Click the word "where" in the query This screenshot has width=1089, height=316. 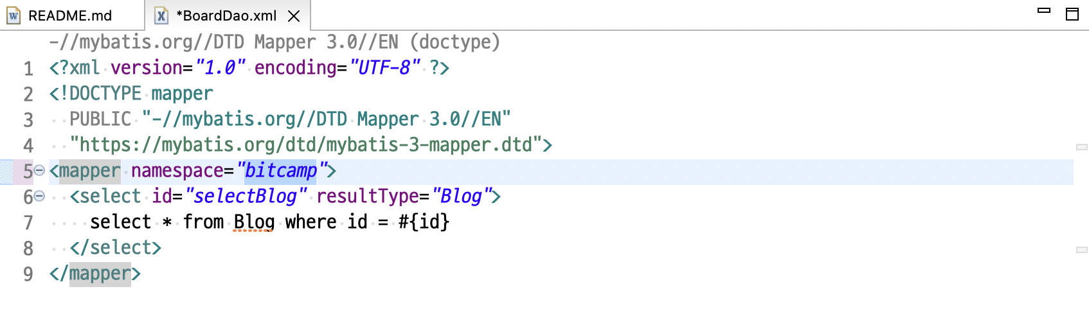click(310, 222)
